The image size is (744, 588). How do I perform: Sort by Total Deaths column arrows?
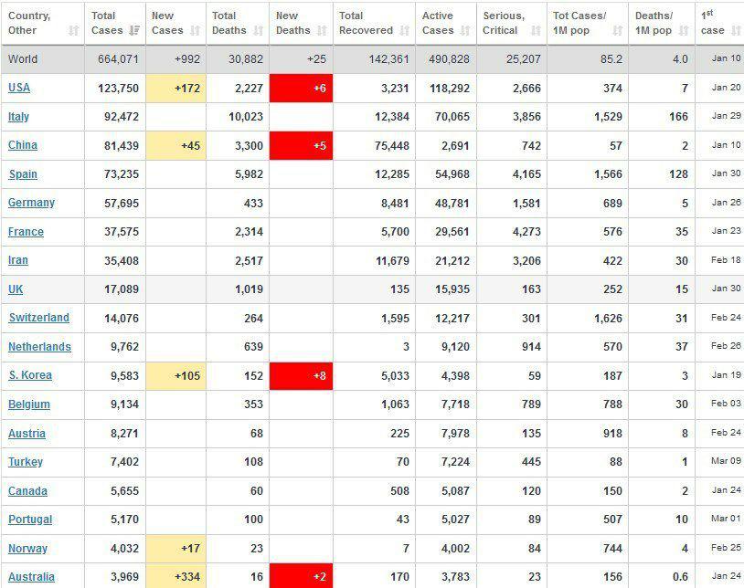(258, 31)
